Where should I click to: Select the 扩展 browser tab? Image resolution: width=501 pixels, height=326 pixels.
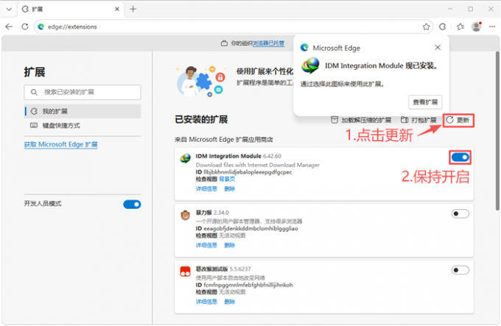[71, 10]
